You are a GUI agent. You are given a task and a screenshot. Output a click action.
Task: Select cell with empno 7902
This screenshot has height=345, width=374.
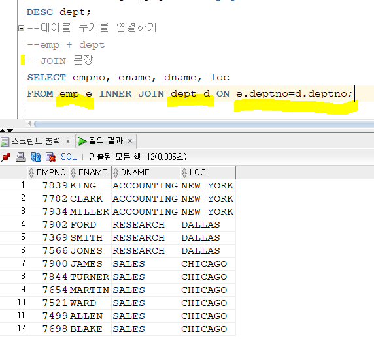point(48,225)
